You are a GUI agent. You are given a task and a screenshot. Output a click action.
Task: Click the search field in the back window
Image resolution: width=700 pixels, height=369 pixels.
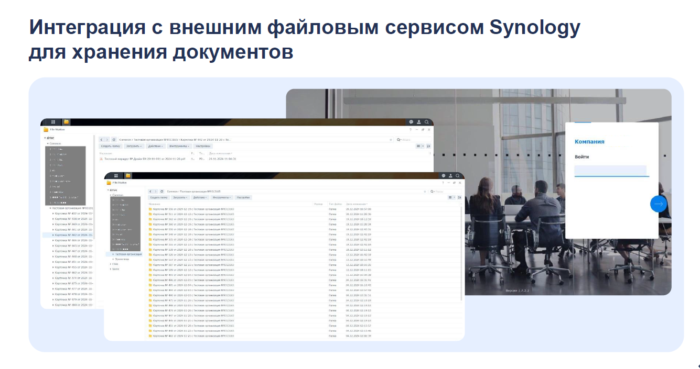click(x=413, y=140)
